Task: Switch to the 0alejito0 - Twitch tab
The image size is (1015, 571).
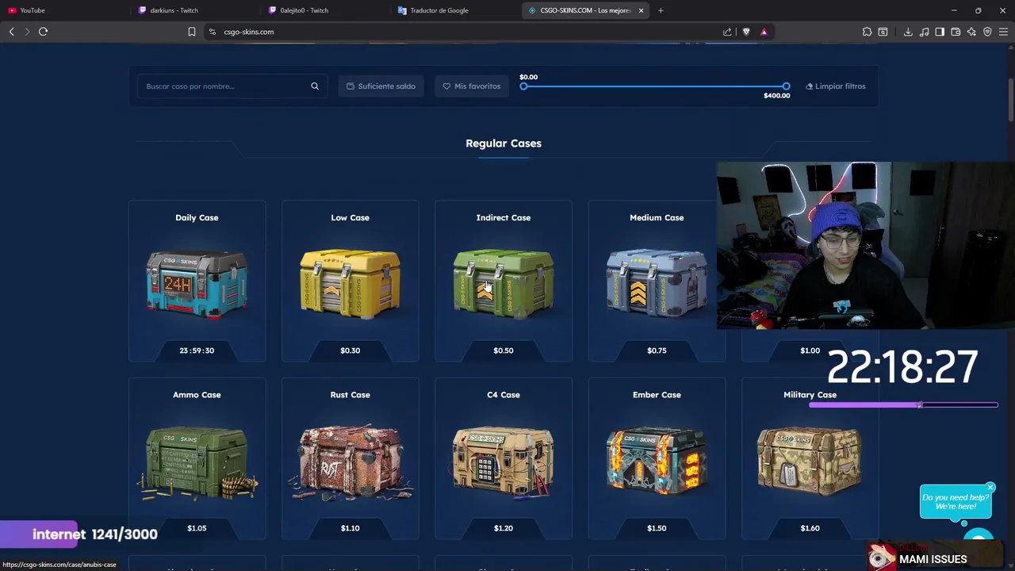Action: pos(325,10)
